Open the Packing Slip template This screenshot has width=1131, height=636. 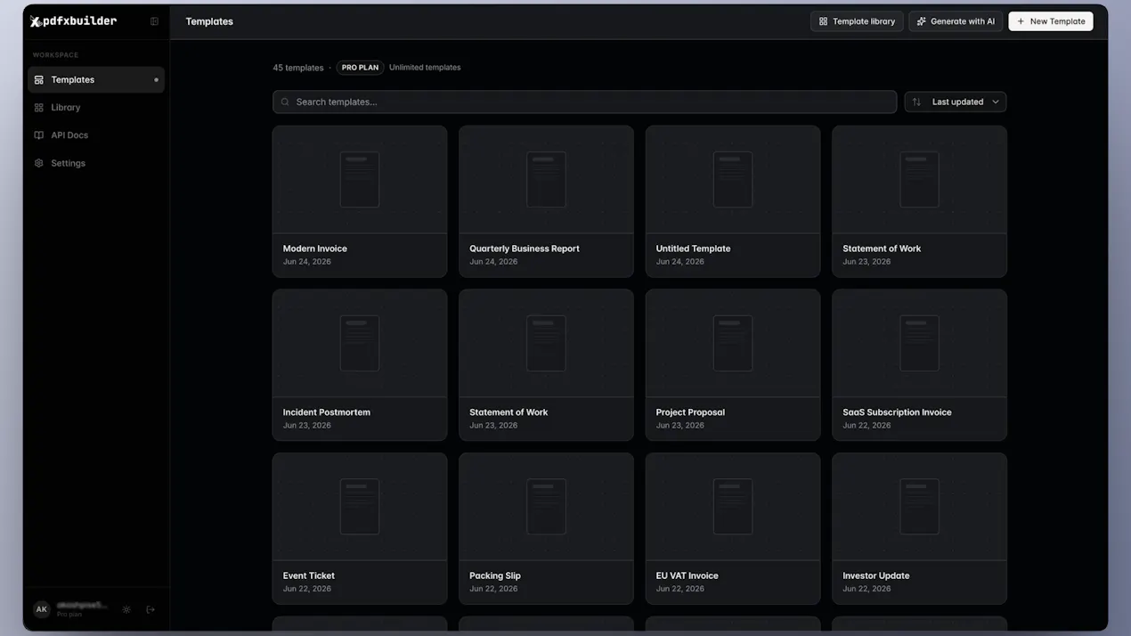[x=546, y=528]
